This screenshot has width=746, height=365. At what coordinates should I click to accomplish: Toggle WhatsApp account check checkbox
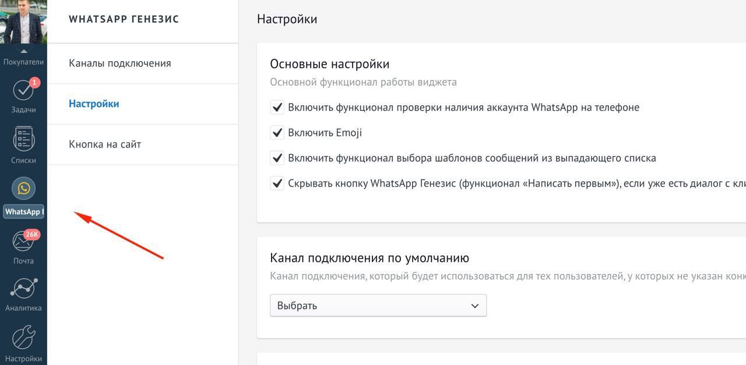(x=277, y=107)
